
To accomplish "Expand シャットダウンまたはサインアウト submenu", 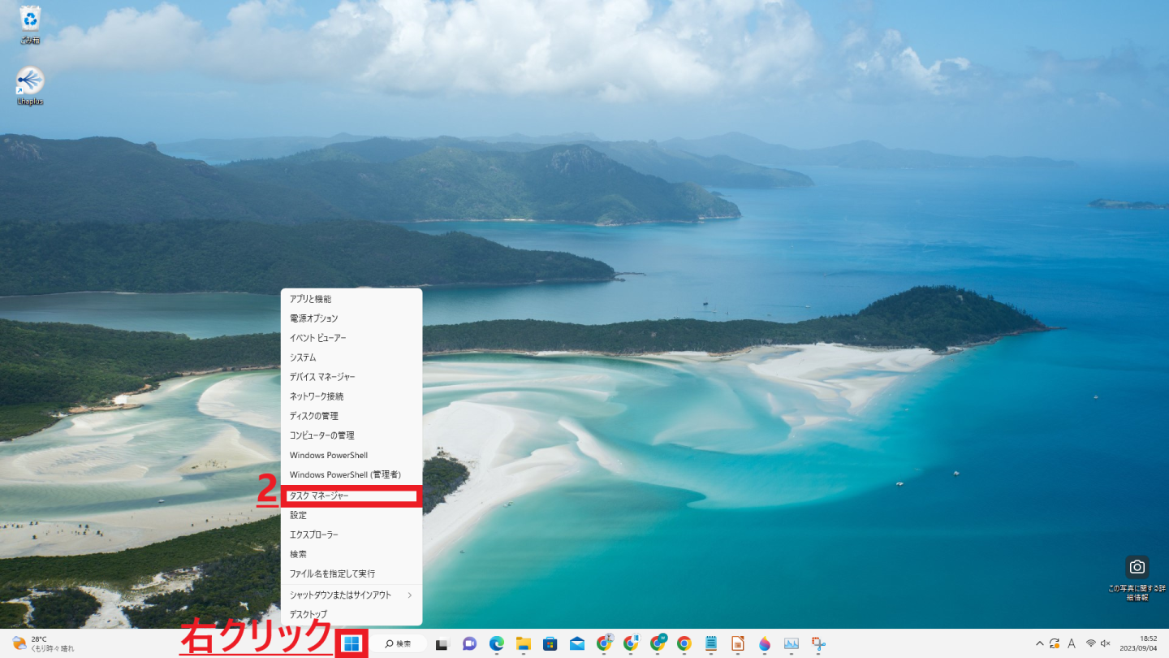I will [x=351, y=595].
